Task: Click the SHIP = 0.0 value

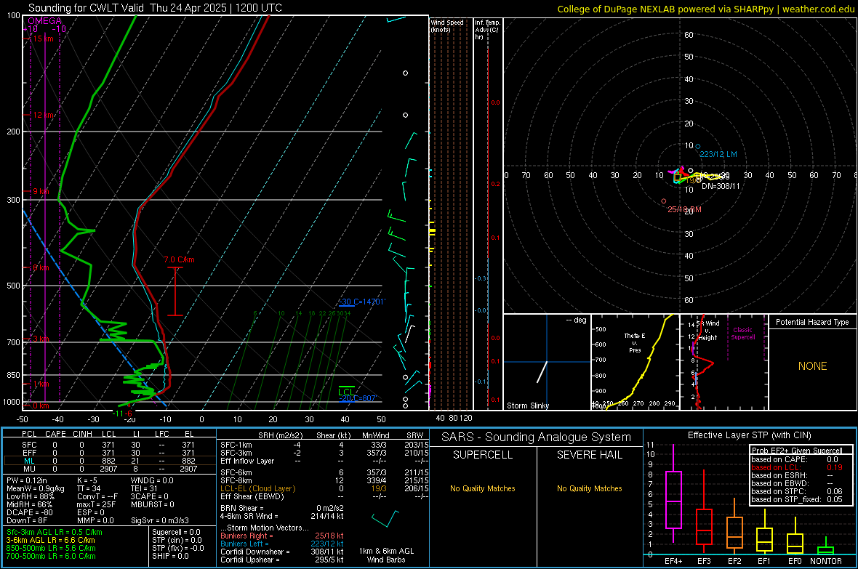Action: [170, 556]
